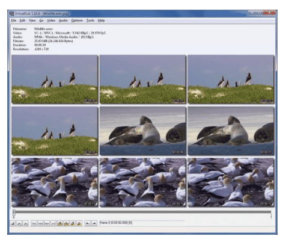Screen dimensions: 286x245
Task: Jump to the end of video
Action: [x=53, y=223]
